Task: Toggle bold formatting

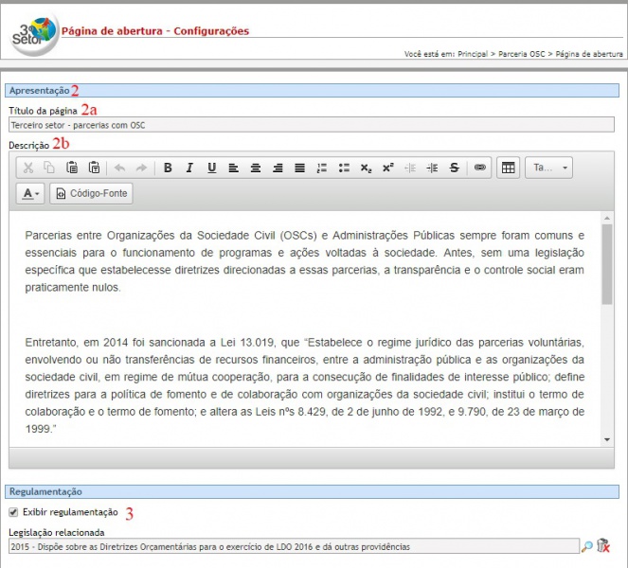Action: (x=168, y=168)
